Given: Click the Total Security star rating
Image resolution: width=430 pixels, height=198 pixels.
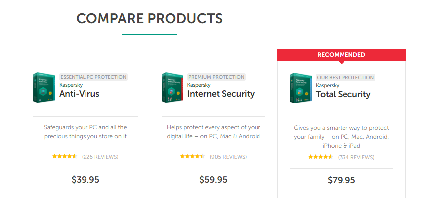Looking at the screenshot, I should click(x=321, y=157).
